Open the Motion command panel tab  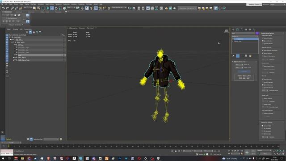246,30
